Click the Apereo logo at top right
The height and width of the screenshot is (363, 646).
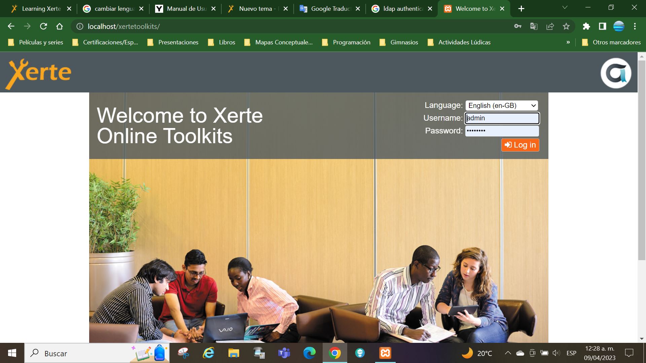tap(616, 73)
